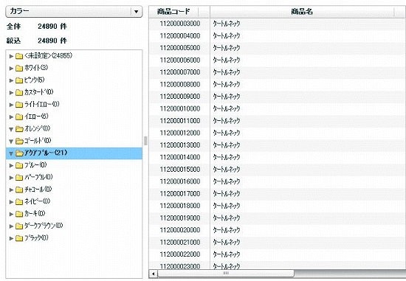Select product code 112000010000 cell

[179, 108]
